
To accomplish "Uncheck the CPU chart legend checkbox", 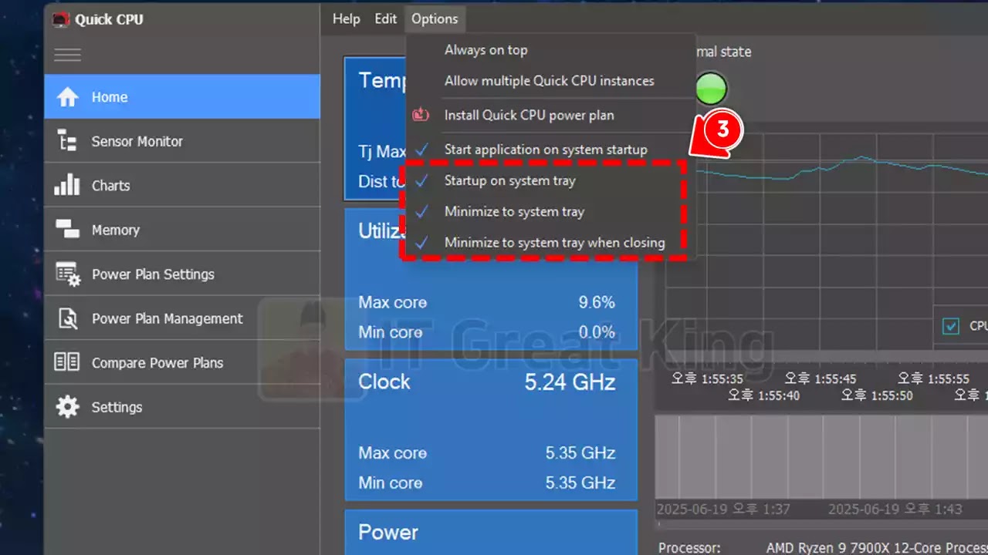I will [x=951, y=326].
